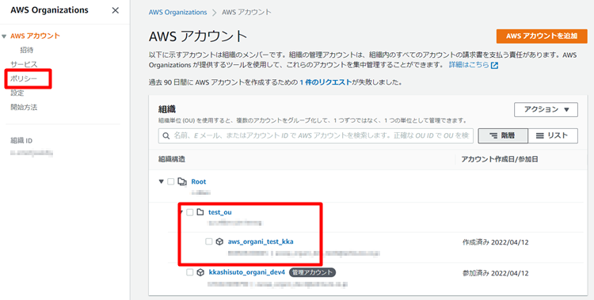
Task: Open 開始方法 in the sidebar
Action: (24, 107)
